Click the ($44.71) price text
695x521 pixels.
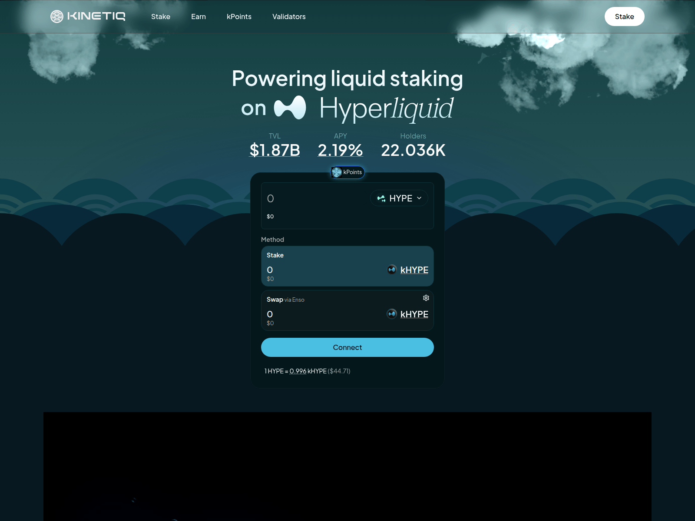(x=339, y=371)
